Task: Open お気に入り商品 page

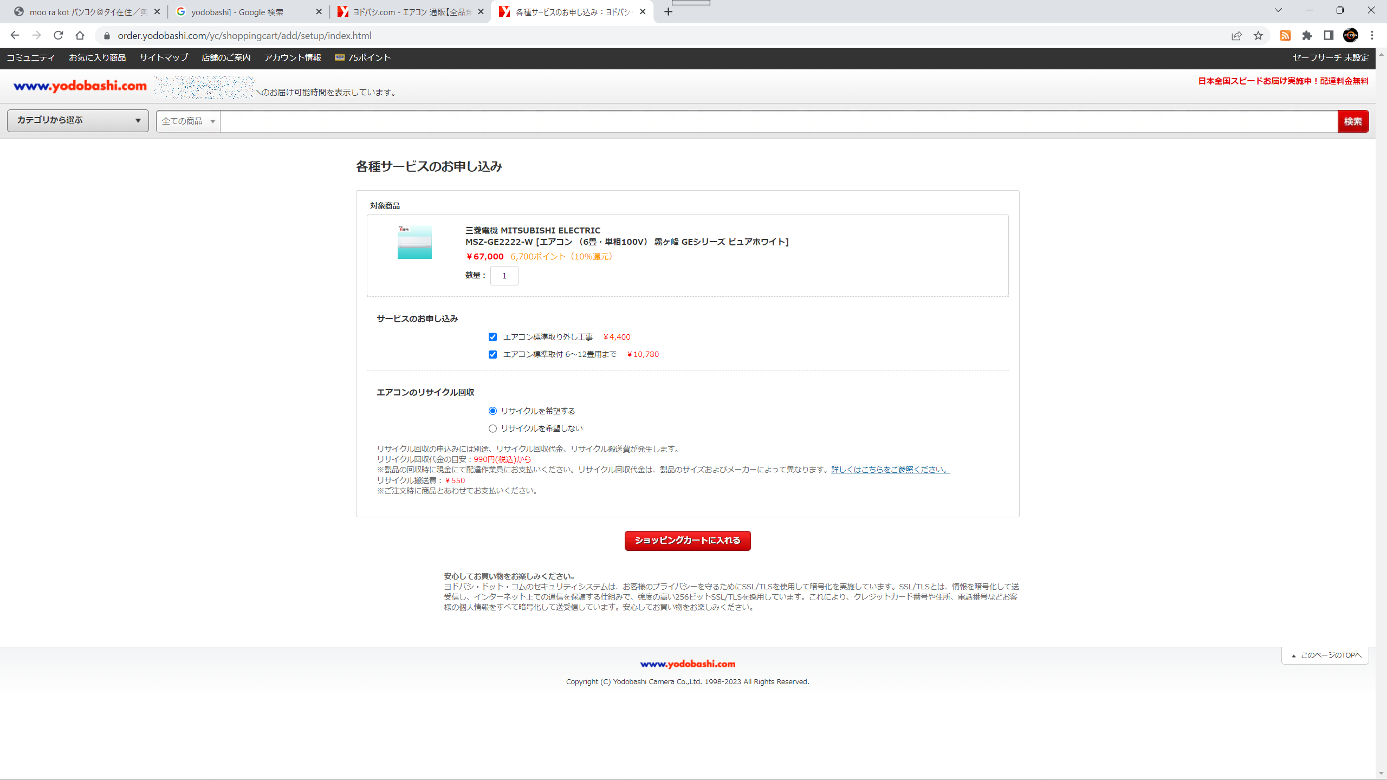Action: [x=98, y=57]
